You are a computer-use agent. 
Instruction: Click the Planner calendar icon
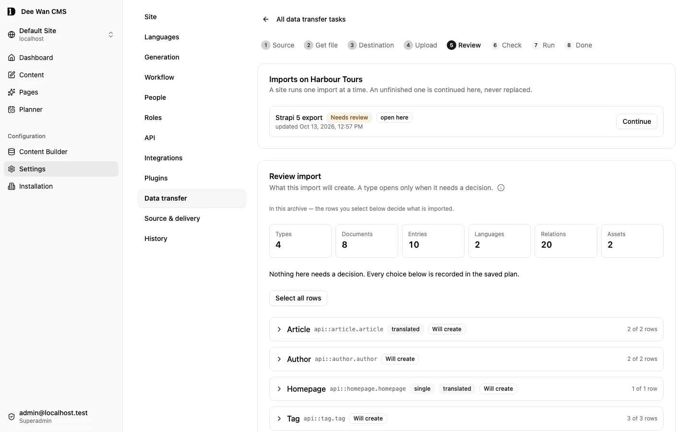(x=12, y=109)
